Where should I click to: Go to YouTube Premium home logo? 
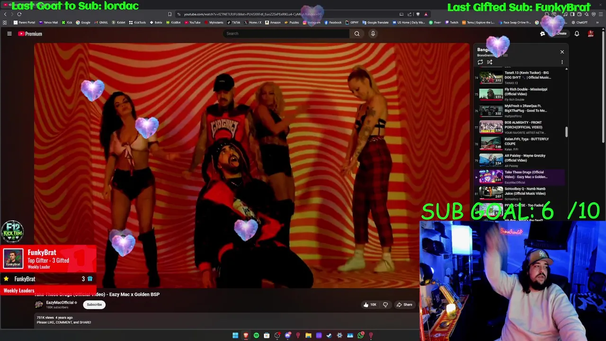[30, 34]
